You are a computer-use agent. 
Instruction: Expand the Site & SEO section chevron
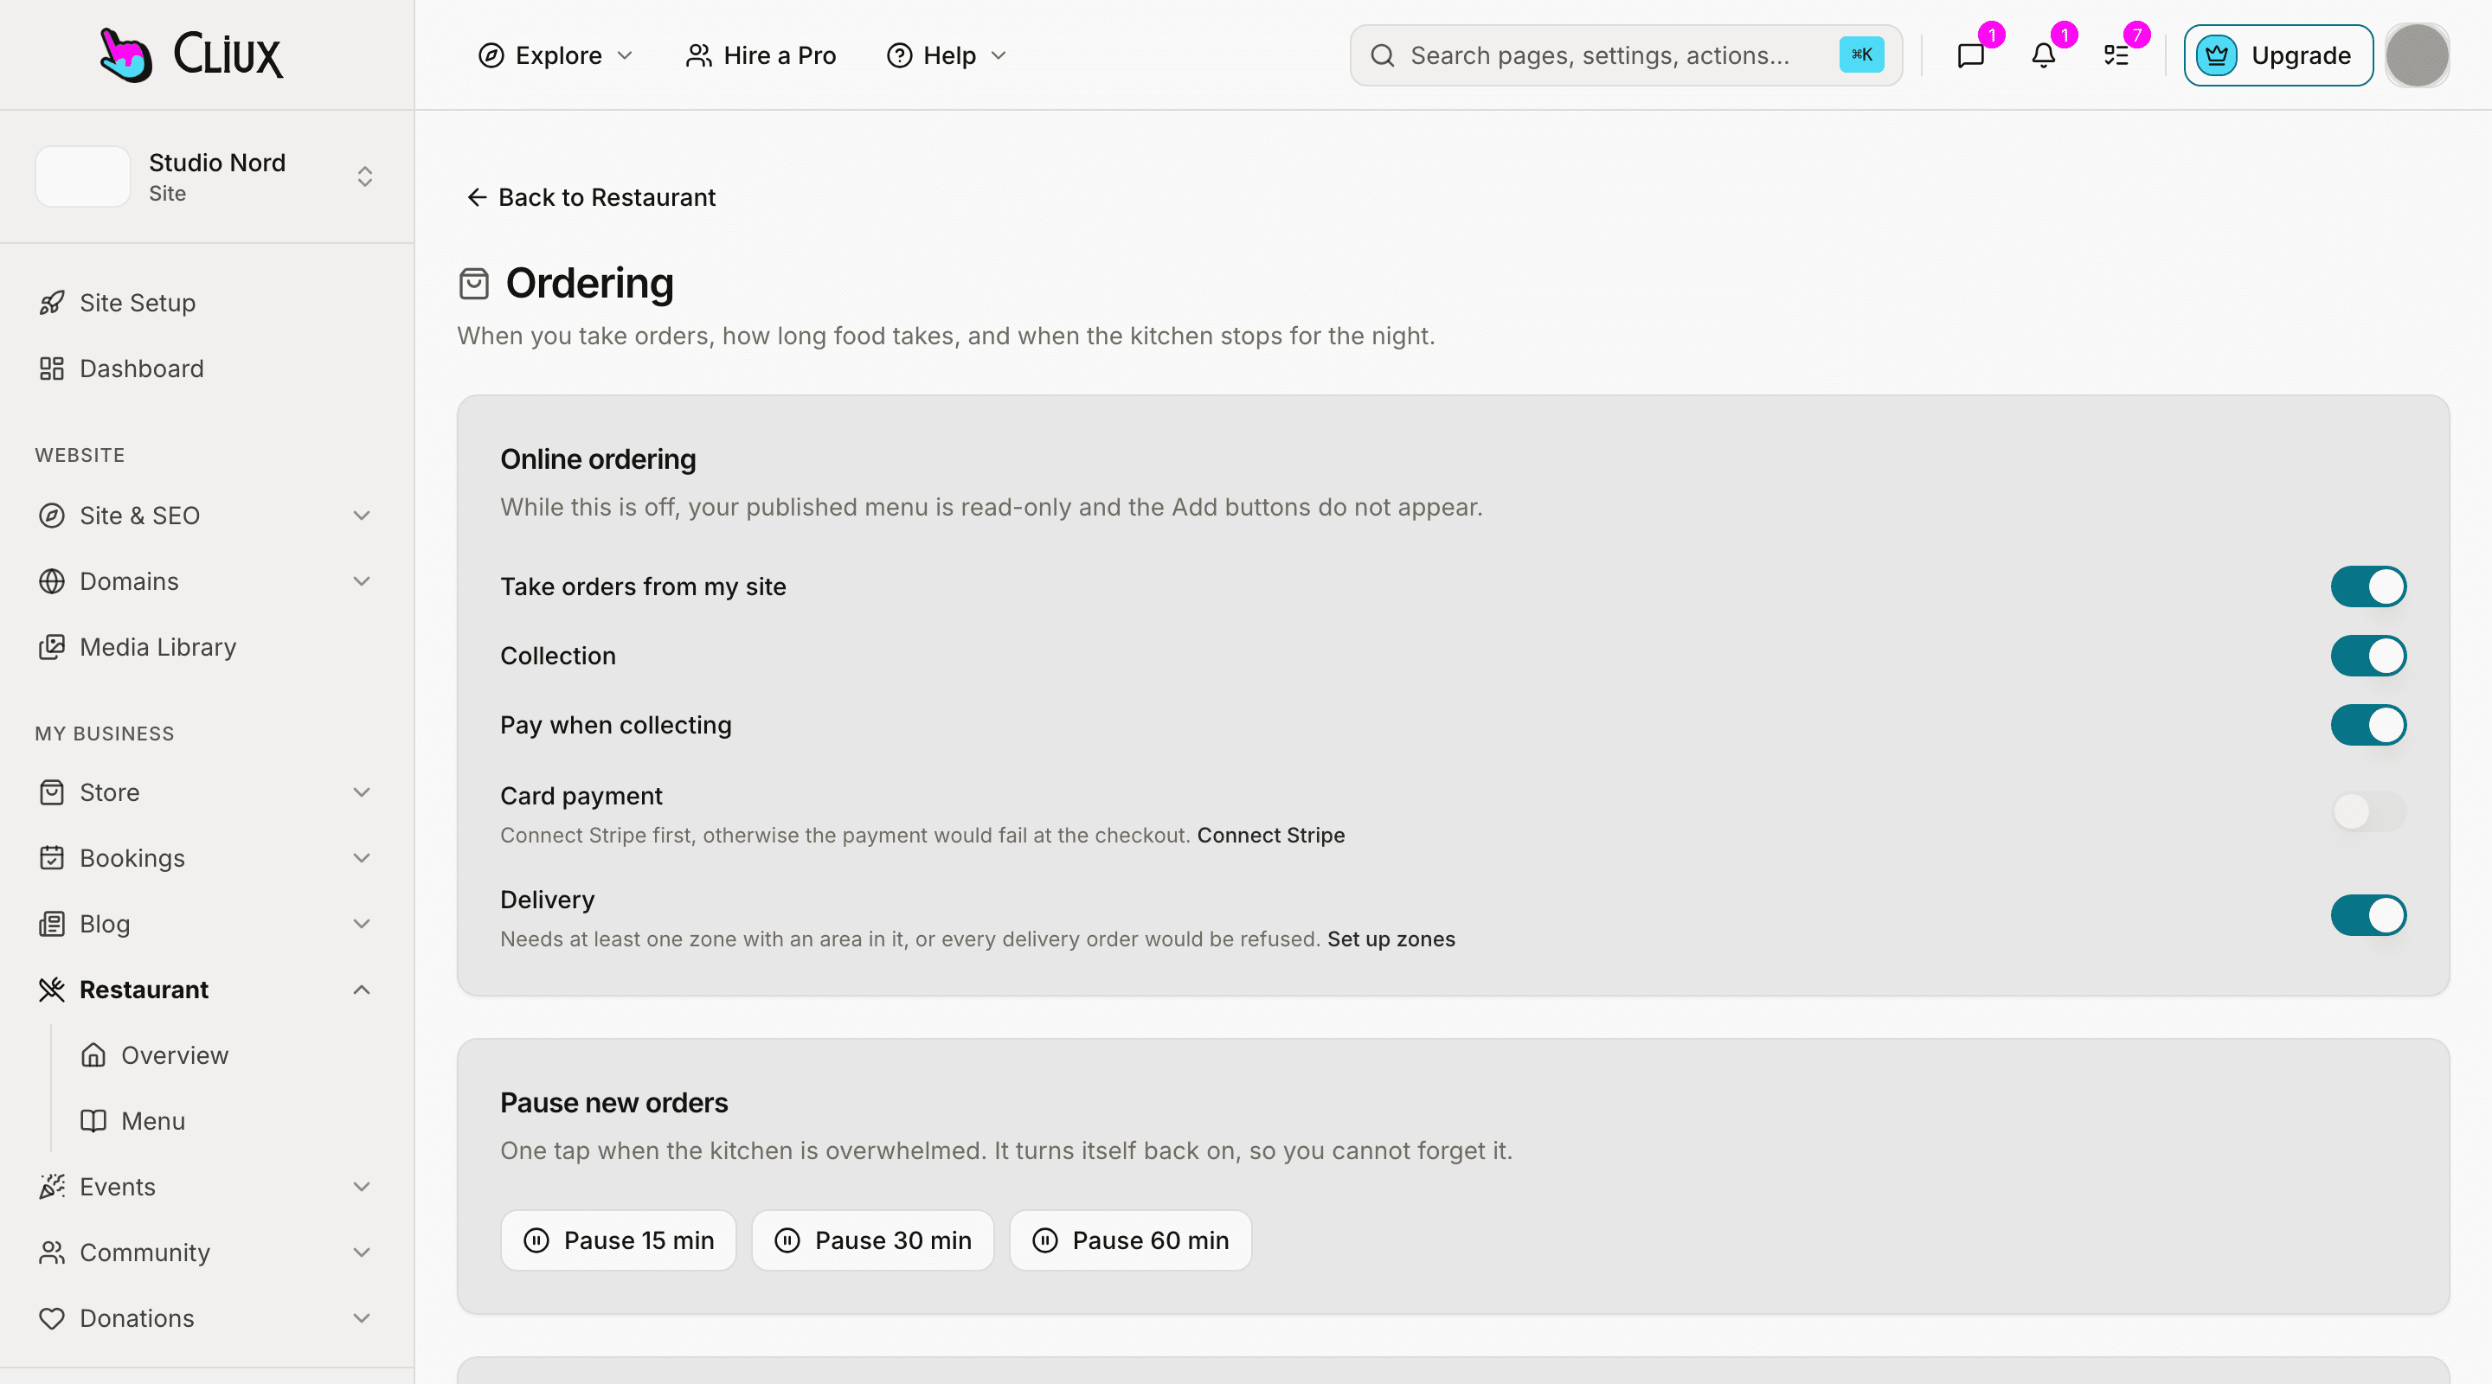tap(361, 516)
